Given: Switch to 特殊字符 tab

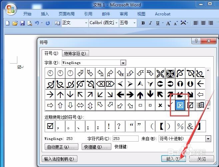Looking at the screenshot, I should tap(75, 54).
